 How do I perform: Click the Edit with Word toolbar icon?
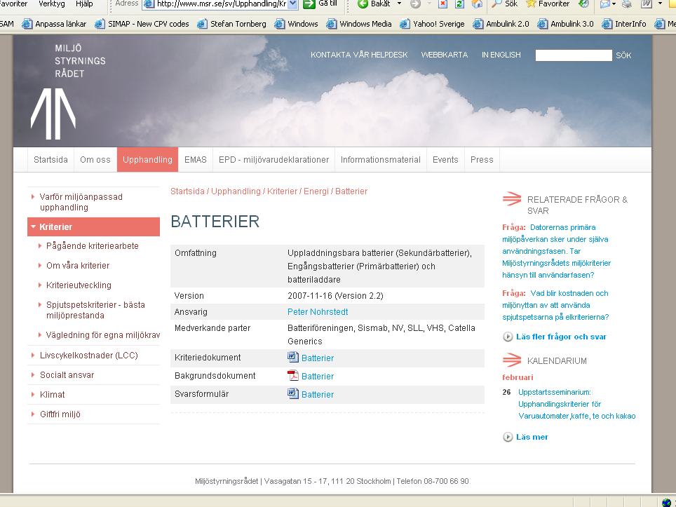tap(647, 4)
